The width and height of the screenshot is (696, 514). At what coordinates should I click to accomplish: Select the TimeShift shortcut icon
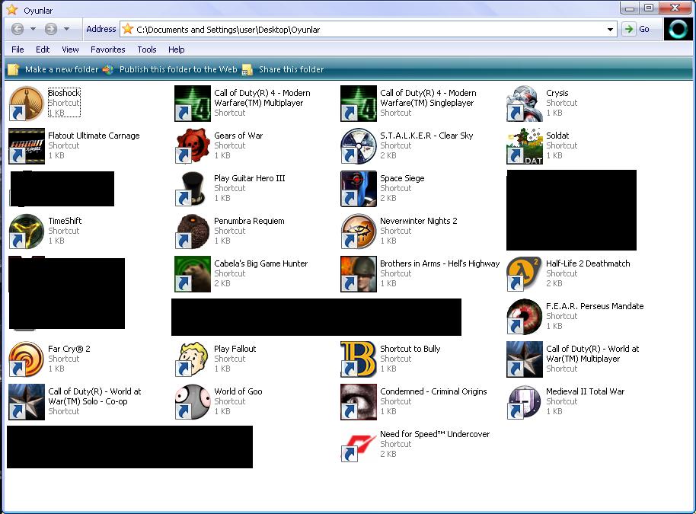point(27,231)
